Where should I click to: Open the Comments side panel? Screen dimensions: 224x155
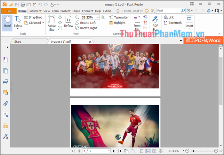tap(5, 92)
